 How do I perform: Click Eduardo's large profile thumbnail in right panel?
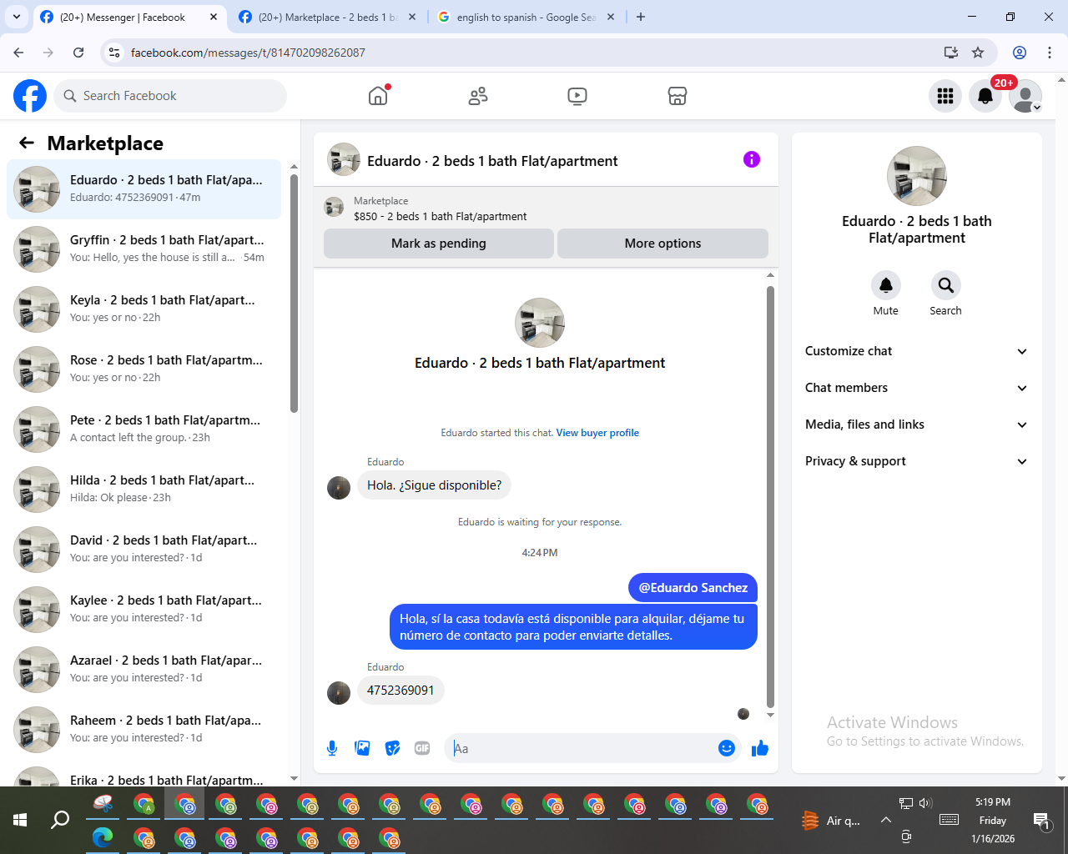click(x=917, y=176)
